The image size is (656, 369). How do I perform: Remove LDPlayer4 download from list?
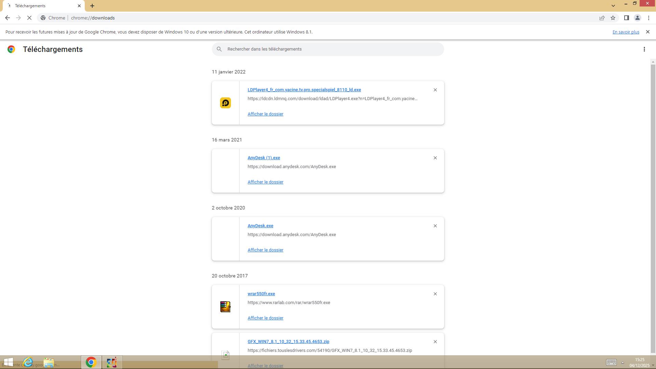point(435,90)
